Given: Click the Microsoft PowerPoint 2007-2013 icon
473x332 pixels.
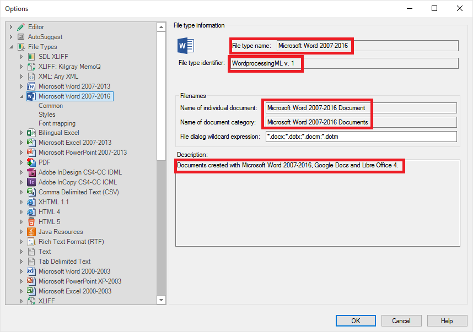Looking at the screenshot, I should pos(30,152).
